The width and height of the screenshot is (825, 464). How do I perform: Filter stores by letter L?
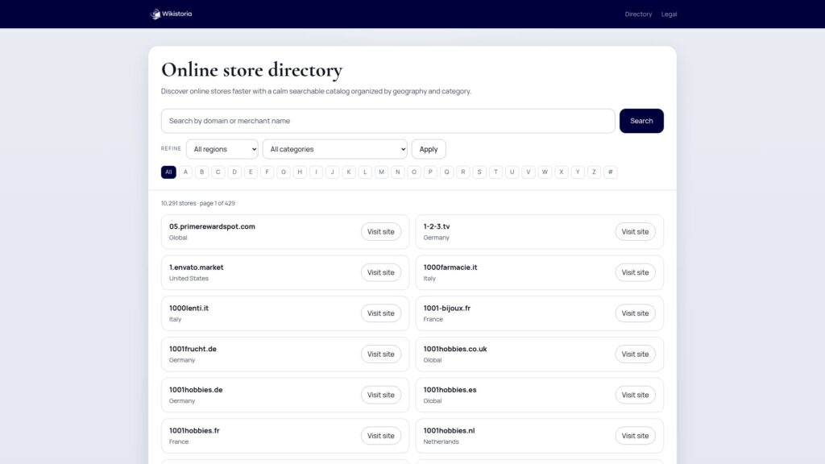click(x=365, y=172)
